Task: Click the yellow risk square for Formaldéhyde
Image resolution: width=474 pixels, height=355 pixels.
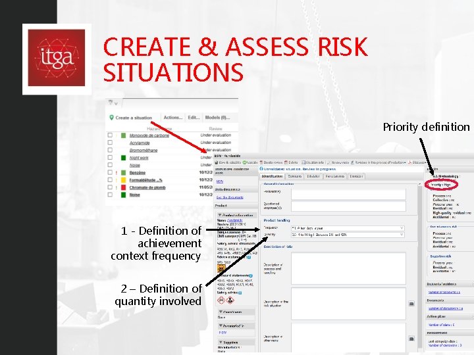Action: (x=123, y=180)
